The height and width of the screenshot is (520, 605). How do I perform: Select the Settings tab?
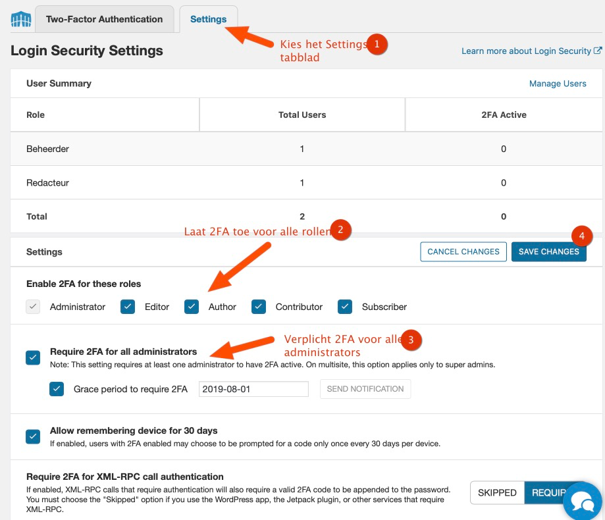208,19
